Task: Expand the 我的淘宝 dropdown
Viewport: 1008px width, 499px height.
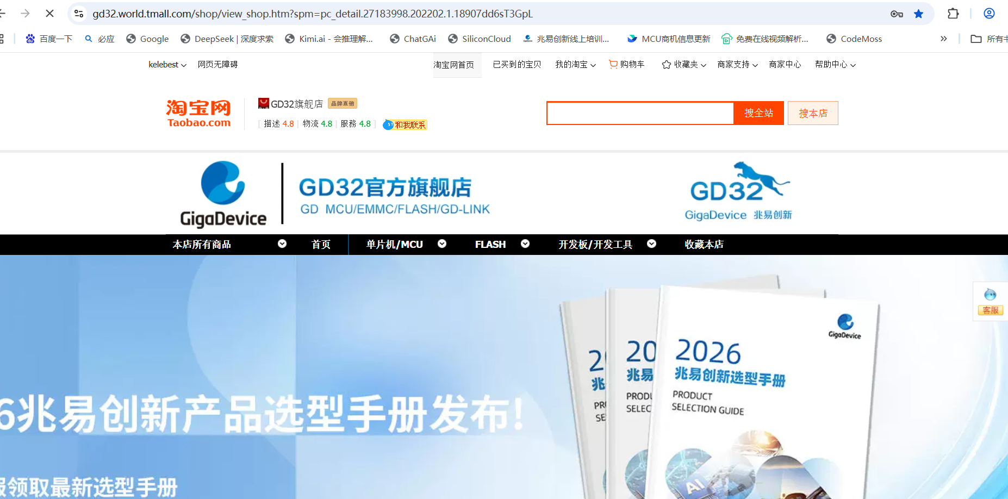Action: pos(576,65)
